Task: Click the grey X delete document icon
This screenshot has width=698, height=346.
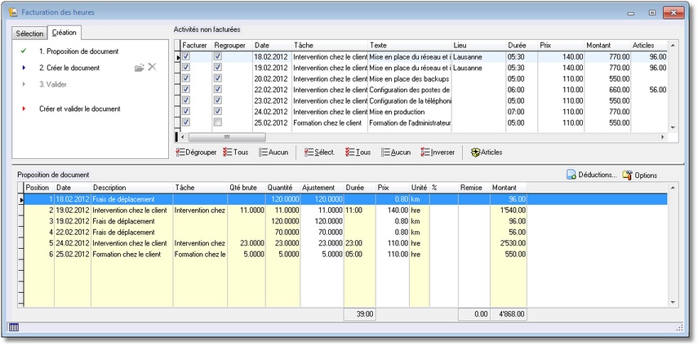Action: [x=151, y=68]
